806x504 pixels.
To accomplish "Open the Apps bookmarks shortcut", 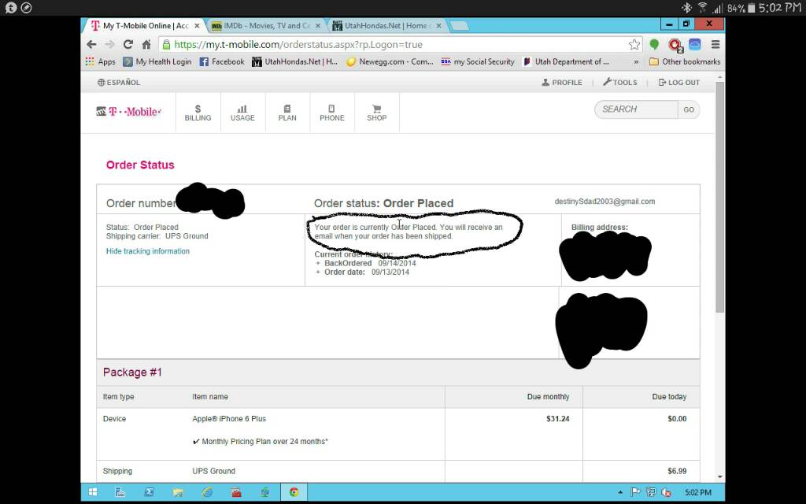I will (100, 61).
